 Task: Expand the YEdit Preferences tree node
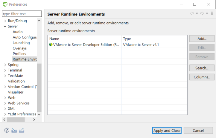point(5,114)
